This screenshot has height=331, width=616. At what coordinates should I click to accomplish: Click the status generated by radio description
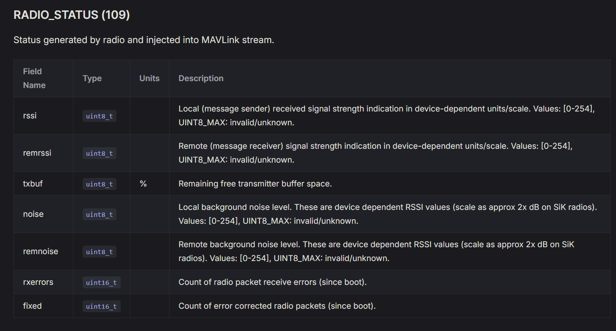[143, 40]
